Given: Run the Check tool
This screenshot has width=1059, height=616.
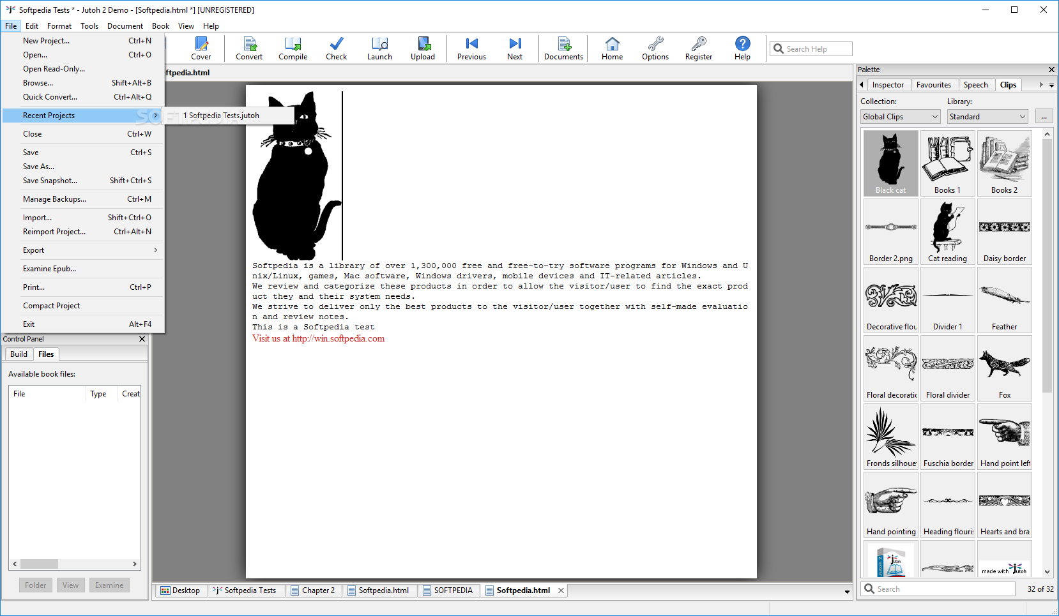Looking at the screenshot, I should [337, 49].
